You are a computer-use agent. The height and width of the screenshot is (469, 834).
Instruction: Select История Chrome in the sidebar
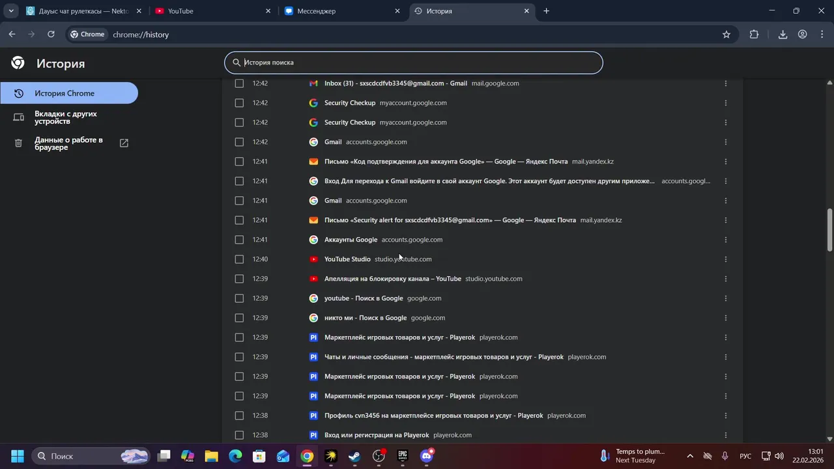click(68, 93)
